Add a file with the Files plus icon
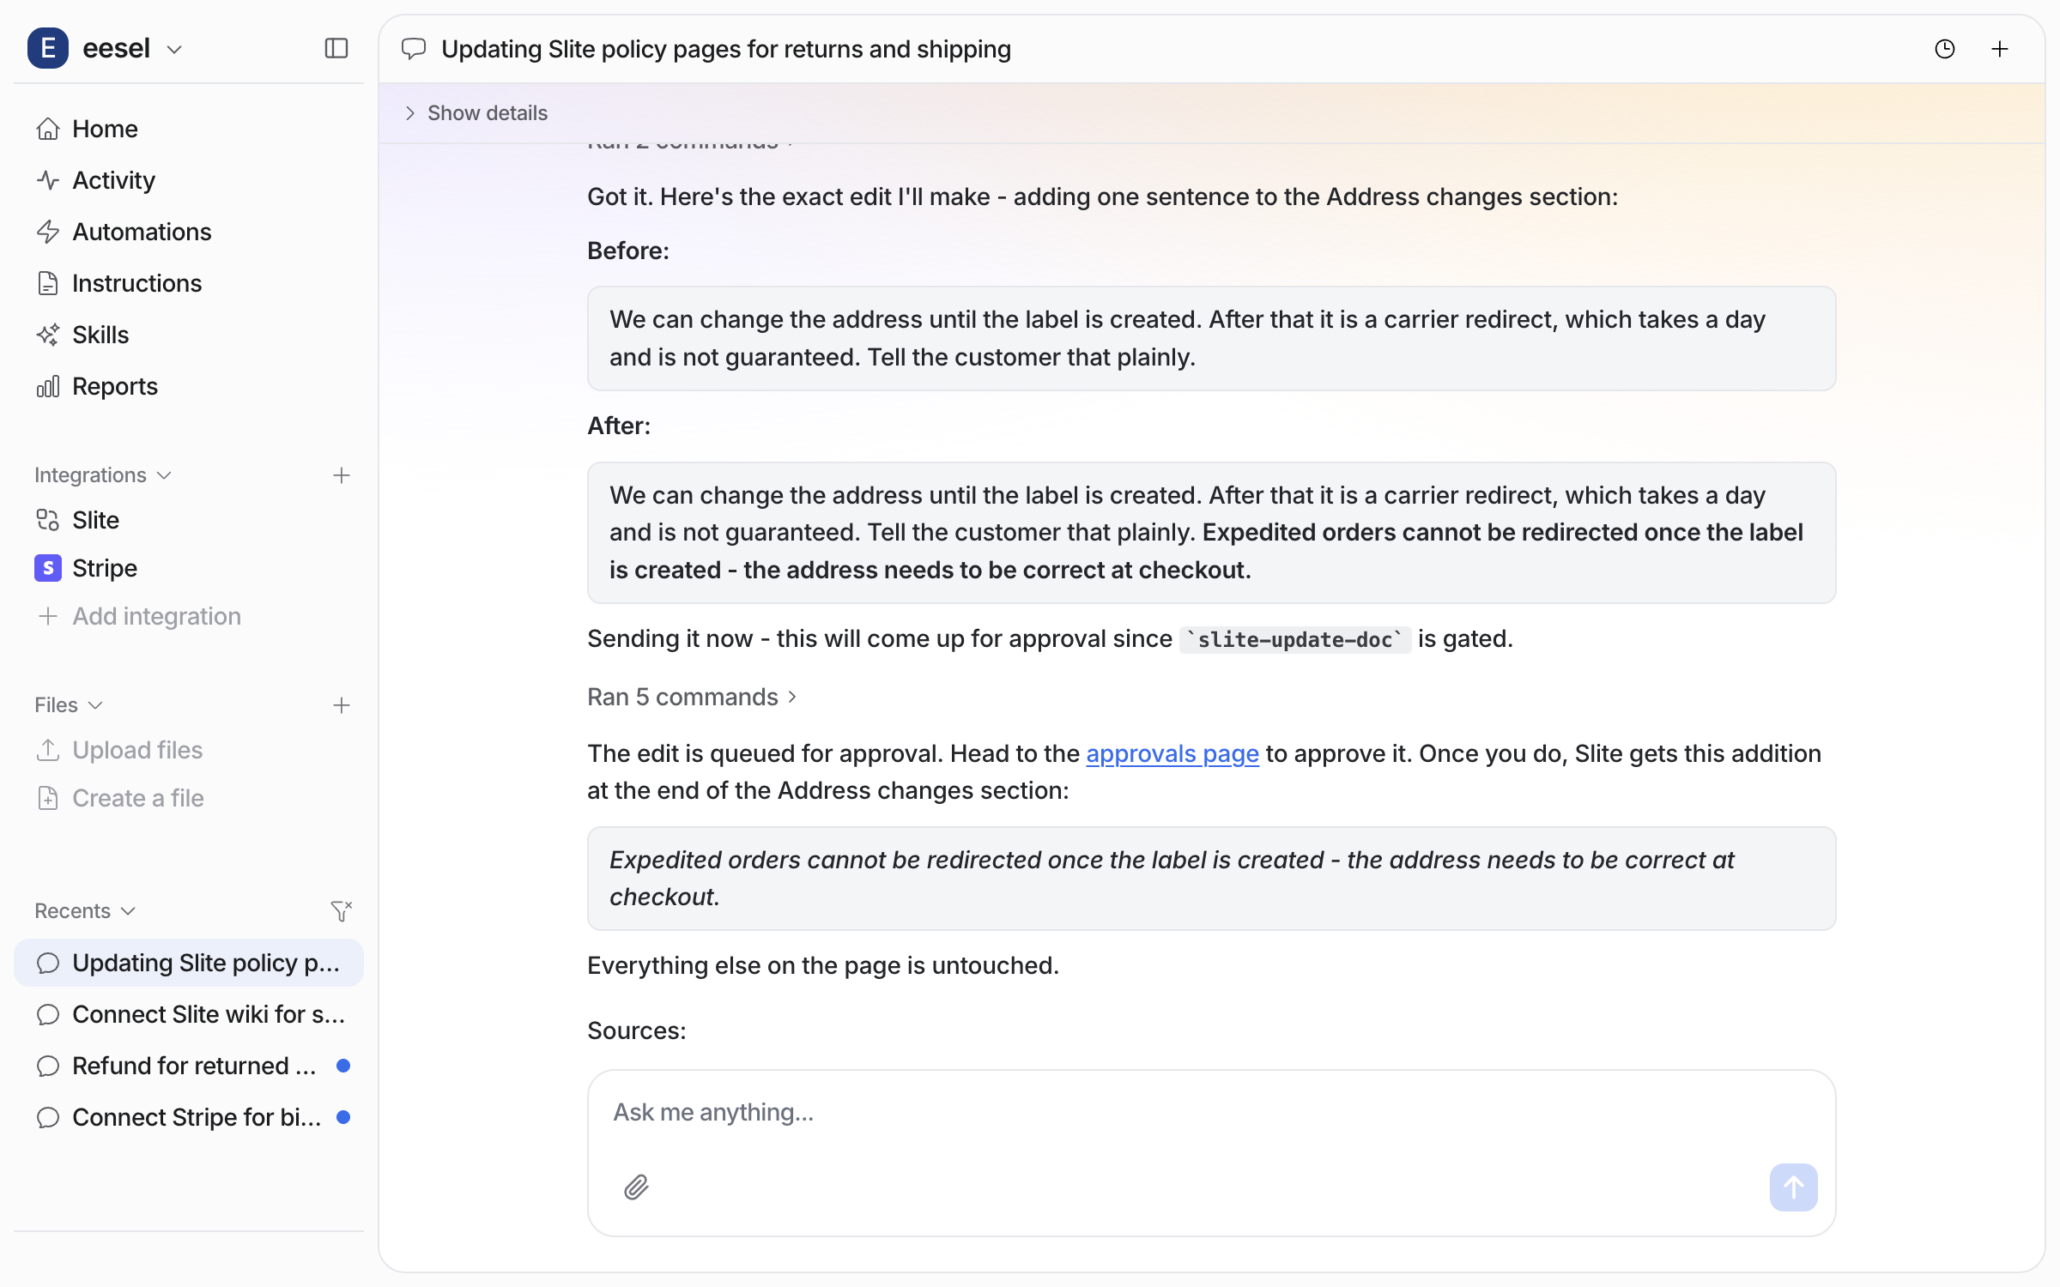 [x=342, y=705]
